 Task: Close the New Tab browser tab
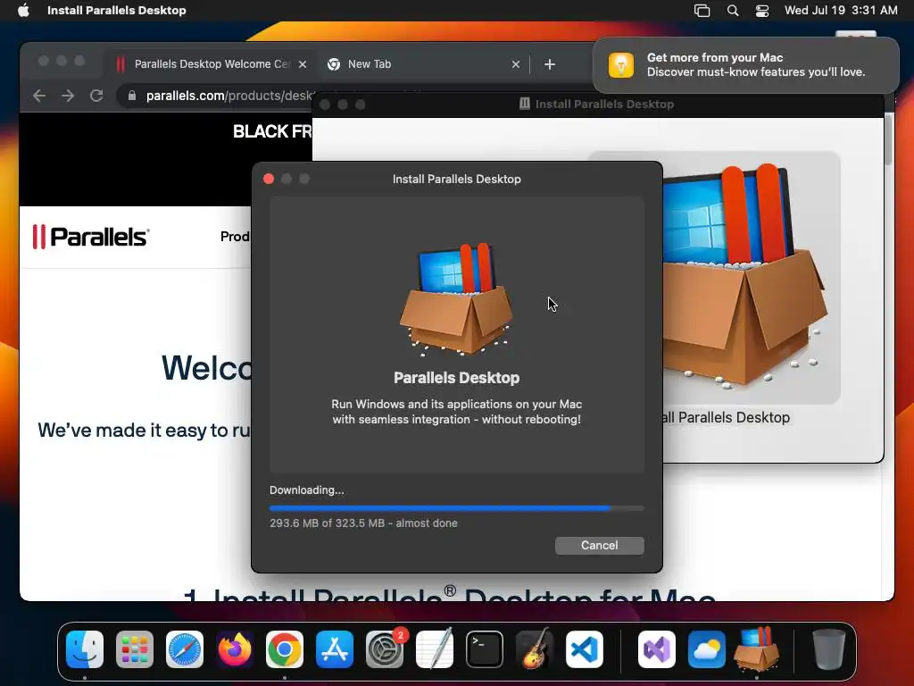tap(516, 64)
